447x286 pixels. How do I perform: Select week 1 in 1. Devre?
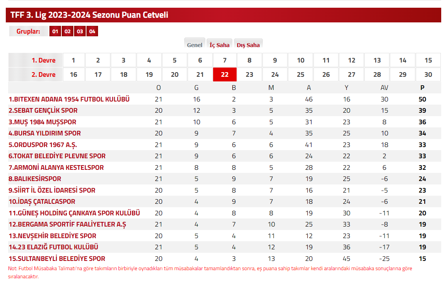click(74, 60)
